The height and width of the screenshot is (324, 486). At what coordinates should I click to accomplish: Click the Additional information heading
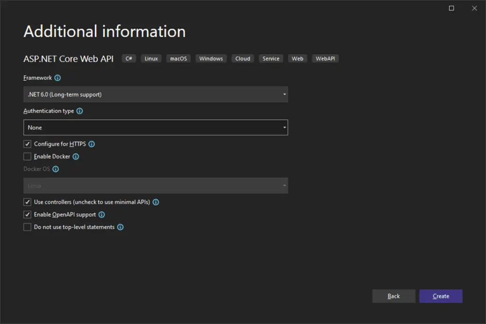tap(105, 32)
